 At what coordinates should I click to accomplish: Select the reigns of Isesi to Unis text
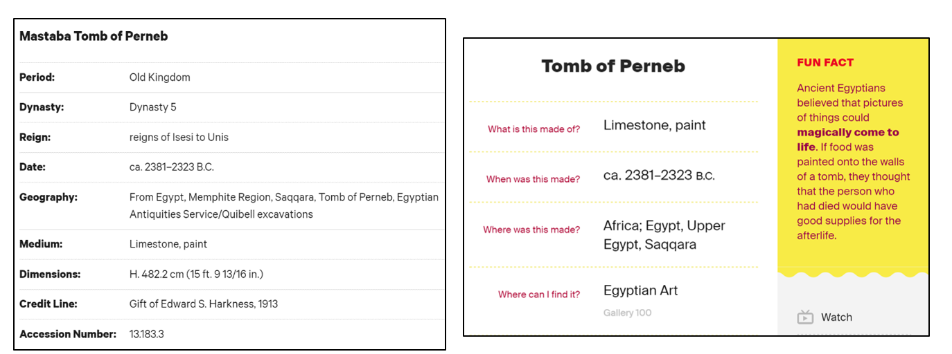tap(179, 137)
